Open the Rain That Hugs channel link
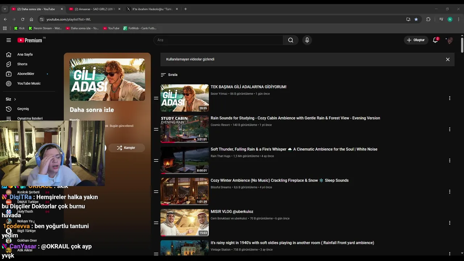This screenshot has height=261, width=464. 220,156
